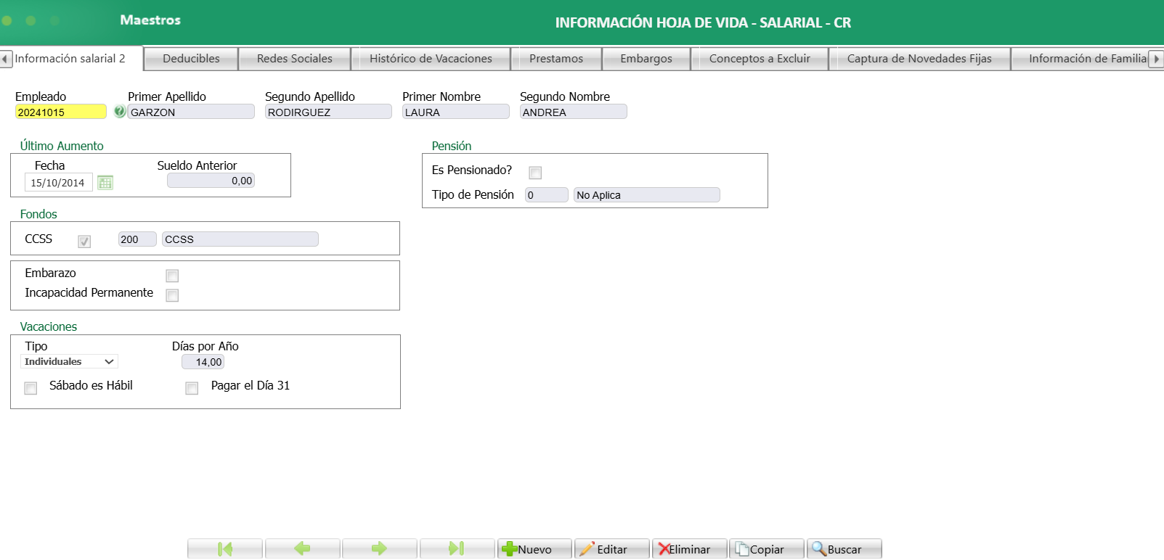
Task: Toggle the CCSS checkbox
Action: (x=84, y=242)
